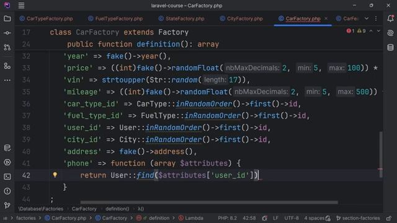
Task: Open the section-factories branch menu
Action: point(358,218)
